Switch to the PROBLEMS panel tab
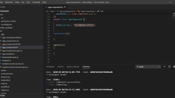This screenshot has width=175, height=98. (x=50, y=67)
